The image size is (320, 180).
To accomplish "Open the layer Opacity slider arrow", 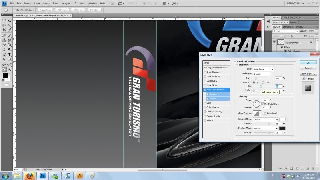I will pyautogui.click(x=316, y=31).
